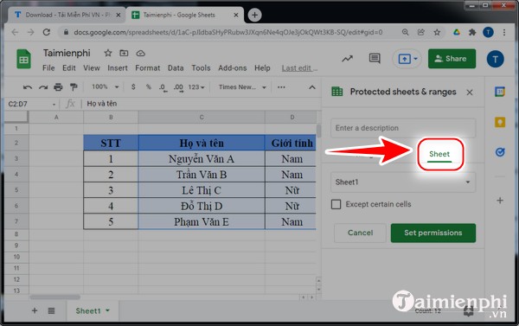Open the 123 number format dropdown
Viewport: 519px width, 326px height.
(x=196, y=87)
